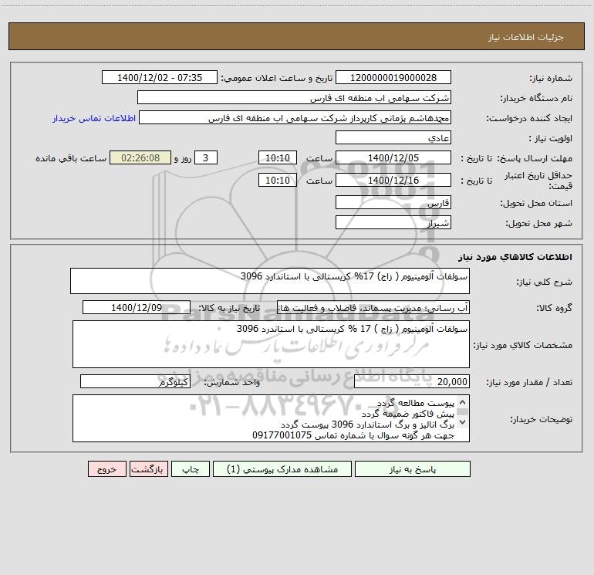The image size is (594, 575).
Task: Click label 'استان محل تحویل:'
Action: (536, 203)
